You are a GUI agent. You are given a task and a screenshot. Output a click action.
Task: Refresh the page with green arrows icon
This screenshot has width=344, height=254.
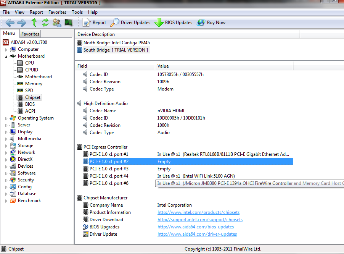click(45, 23)
